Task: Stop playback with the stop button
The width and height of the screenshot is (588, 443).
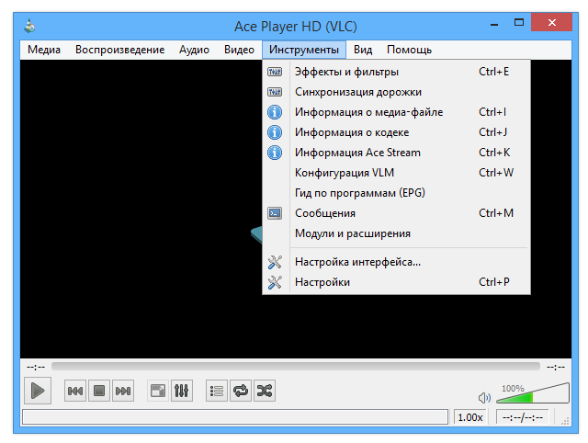Action: tap(99, 391)
